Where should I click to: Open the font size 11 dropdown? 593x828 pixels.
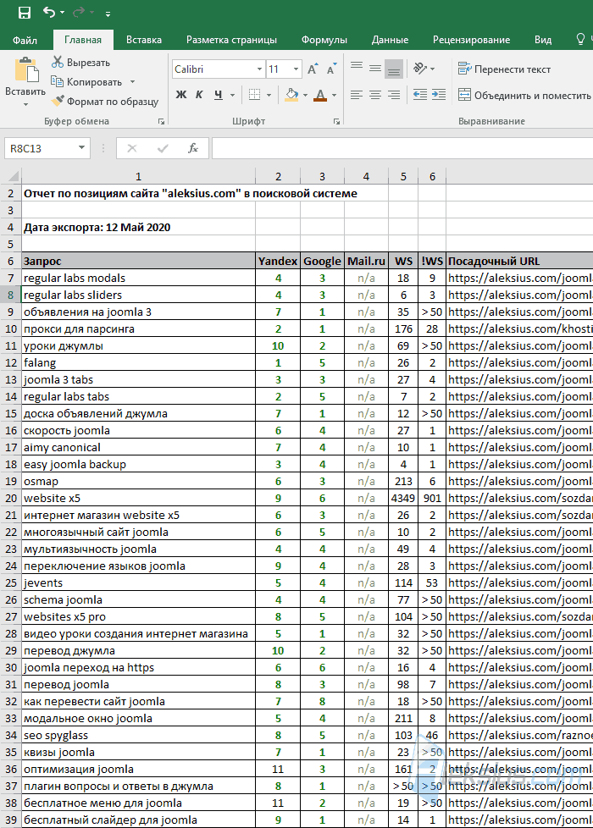pos(296,69)
